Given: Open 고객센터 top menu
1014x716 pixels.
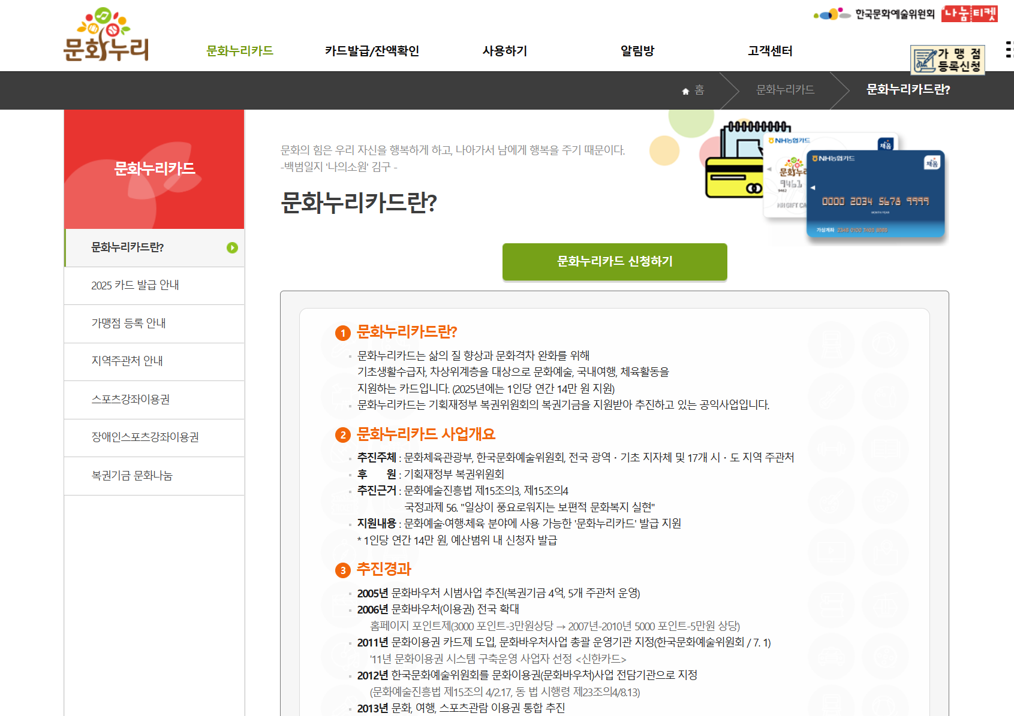Looking at the screenshot, I should tap(770, 51).
